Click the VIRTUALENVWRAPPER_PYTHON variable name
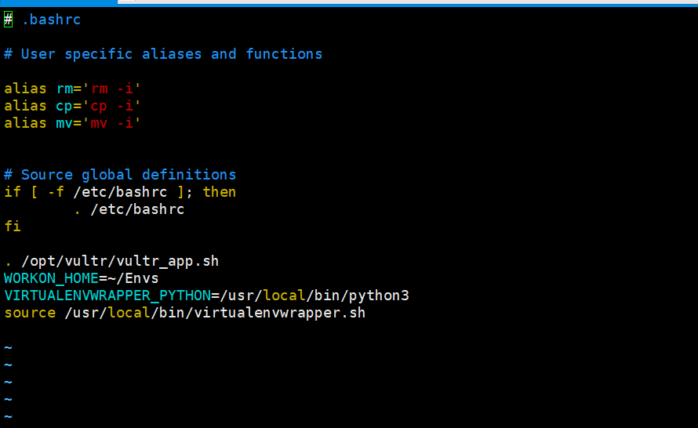Viewport: 698px width, 428px height. (x=107, y=296)
